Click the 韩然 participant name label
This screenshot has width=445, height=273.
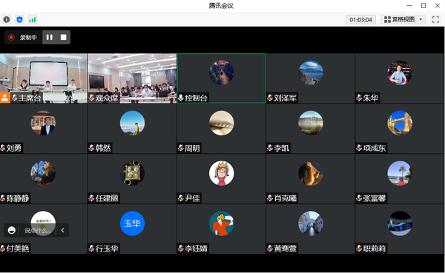pyautogui.click(x=103, y=148)
